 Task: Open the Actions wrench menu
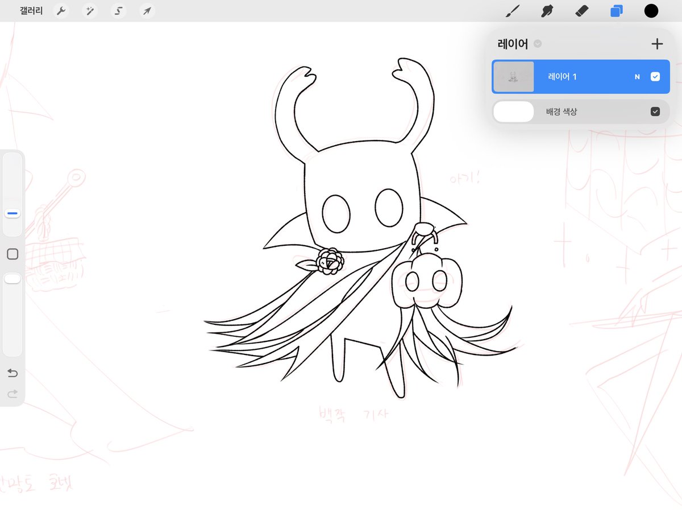(61, 11)
